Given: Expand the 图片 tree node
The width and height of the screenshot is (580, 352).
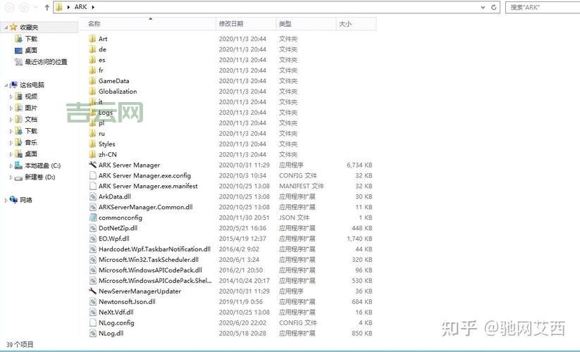Looking at the screenshot, I should click(x=11, y=108).
